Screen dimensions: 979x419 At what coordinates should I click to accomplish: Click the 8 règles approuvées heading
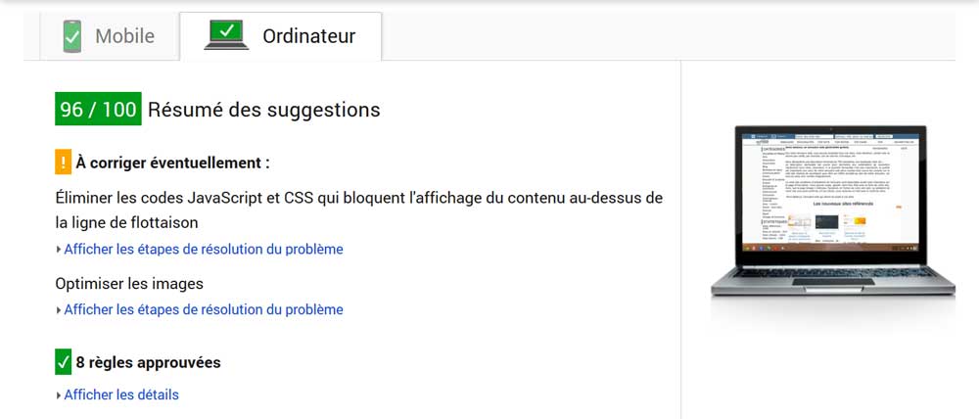pos(148,363)
